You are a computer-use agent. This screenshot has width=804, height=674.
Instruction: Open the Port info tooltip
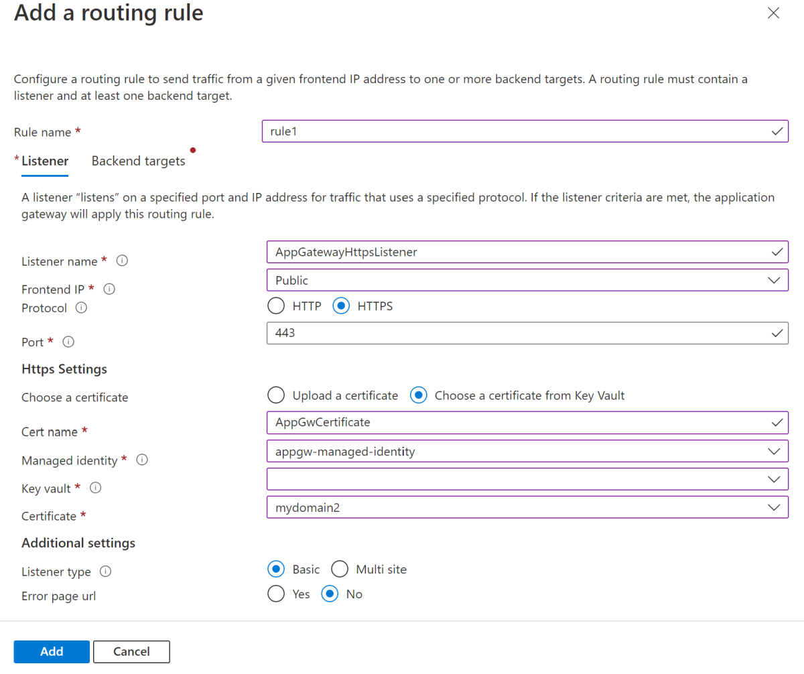point(68,342)
